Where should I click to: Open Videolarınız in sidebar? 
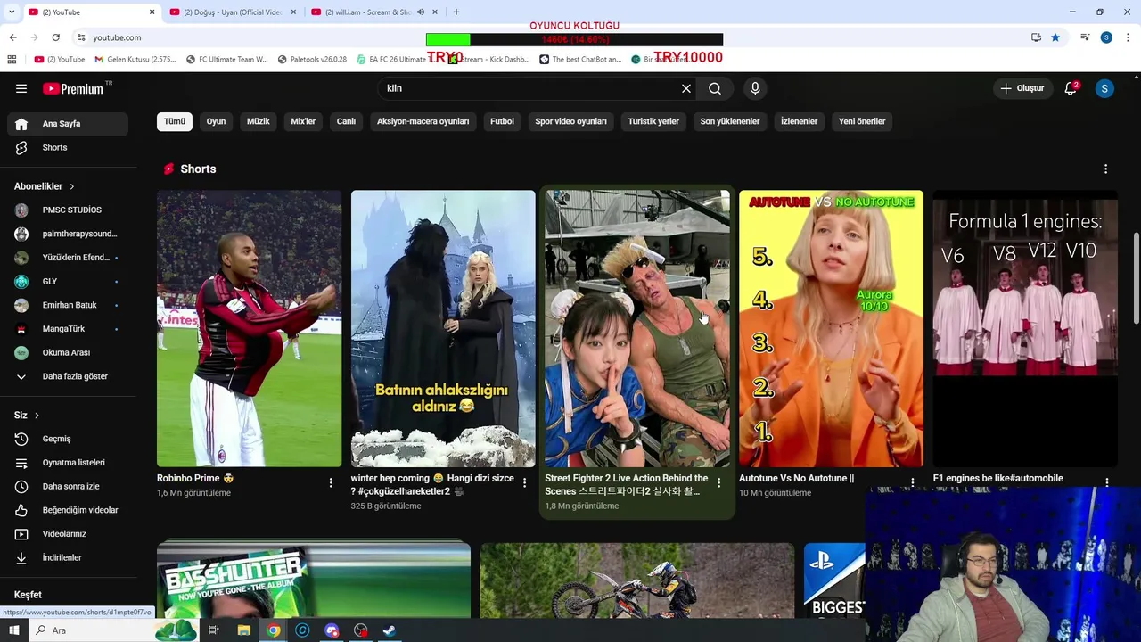[x=68, y=534]
